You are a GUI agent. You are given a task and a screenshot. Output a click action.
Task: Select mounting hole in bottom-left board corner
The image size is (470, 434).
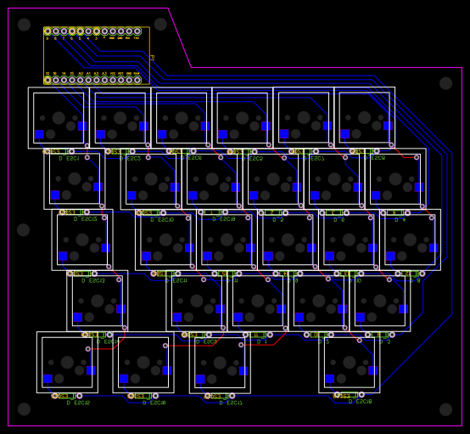pyautogui.click(x=24, y=409)
